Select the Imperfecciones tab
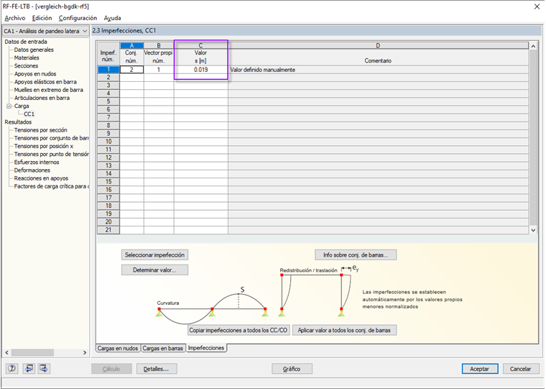 tap(206, 348)
